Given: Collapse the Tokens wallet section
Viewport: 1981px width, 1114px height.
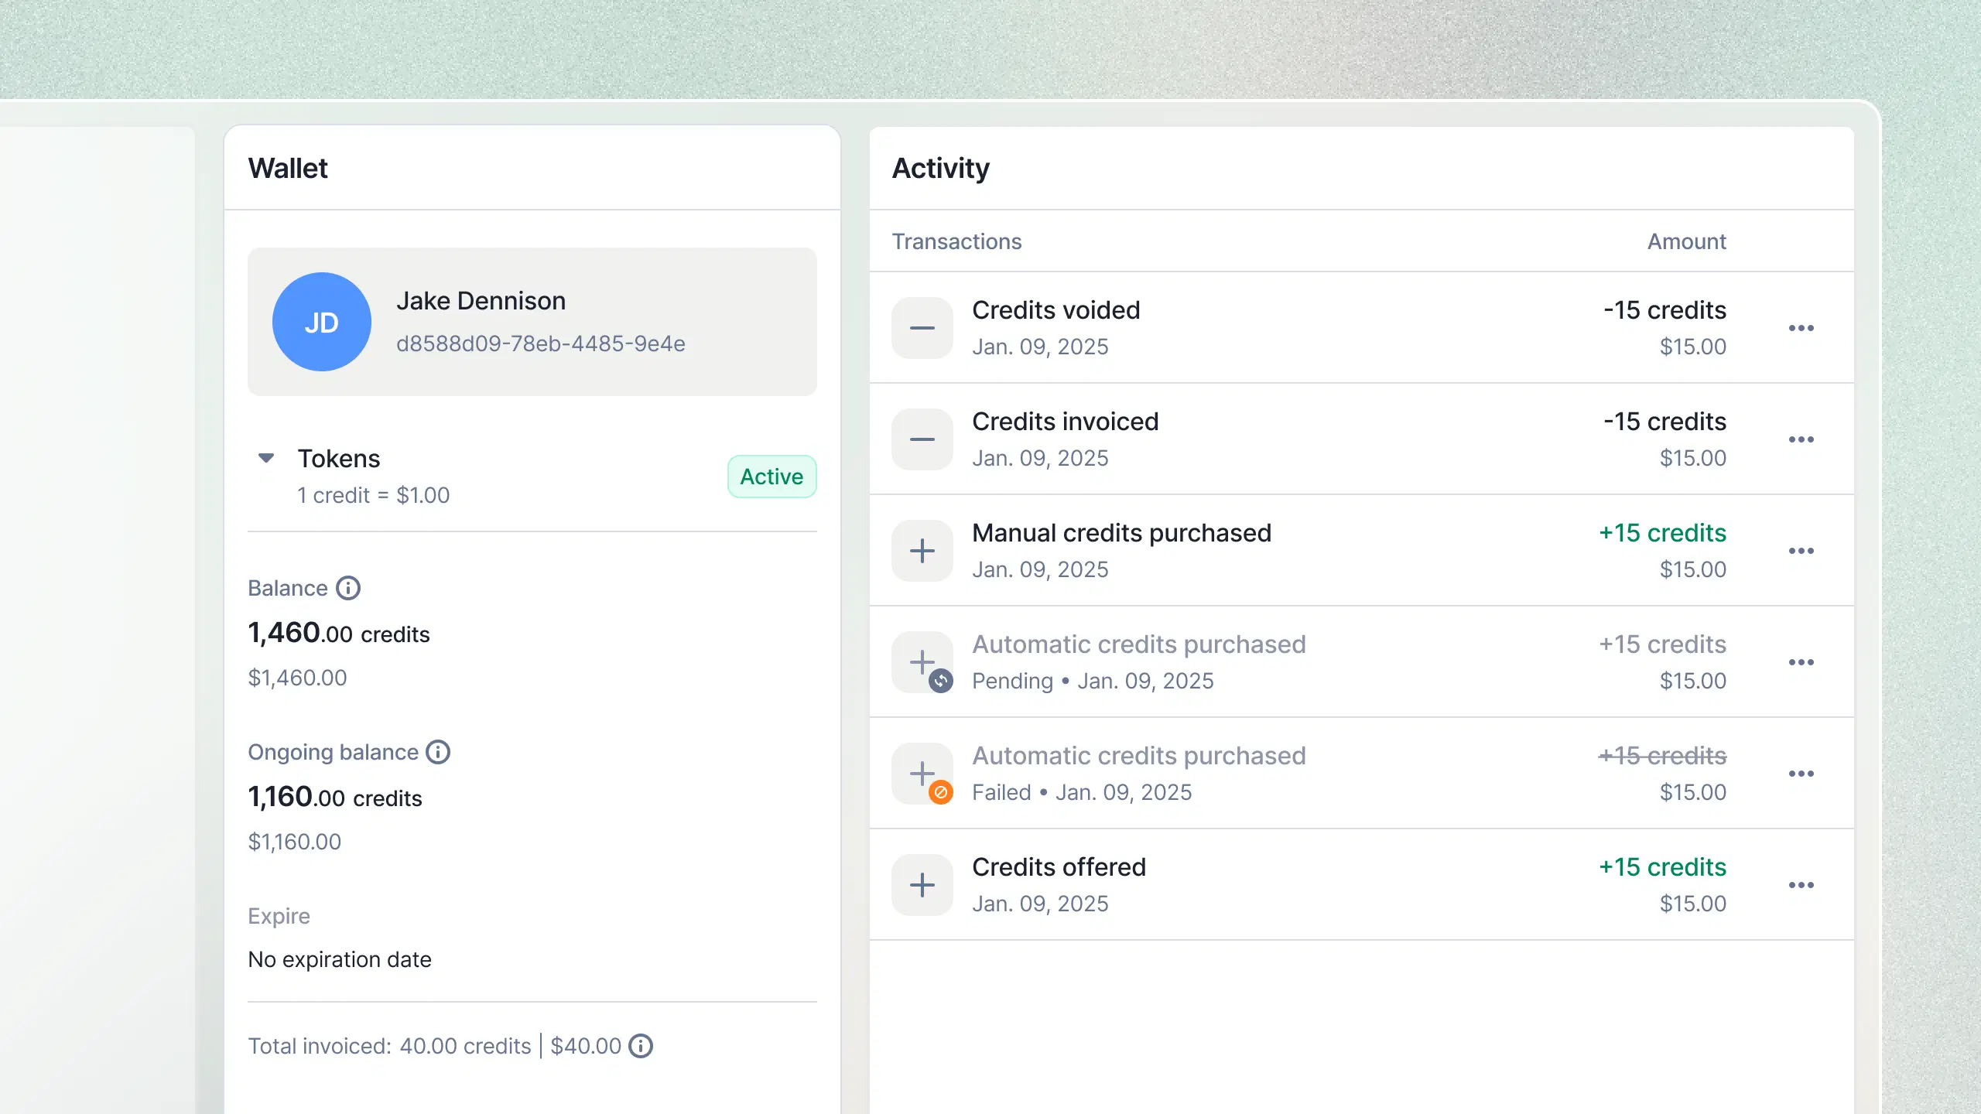Looking at the screenshot, I should tap(266, 458).
